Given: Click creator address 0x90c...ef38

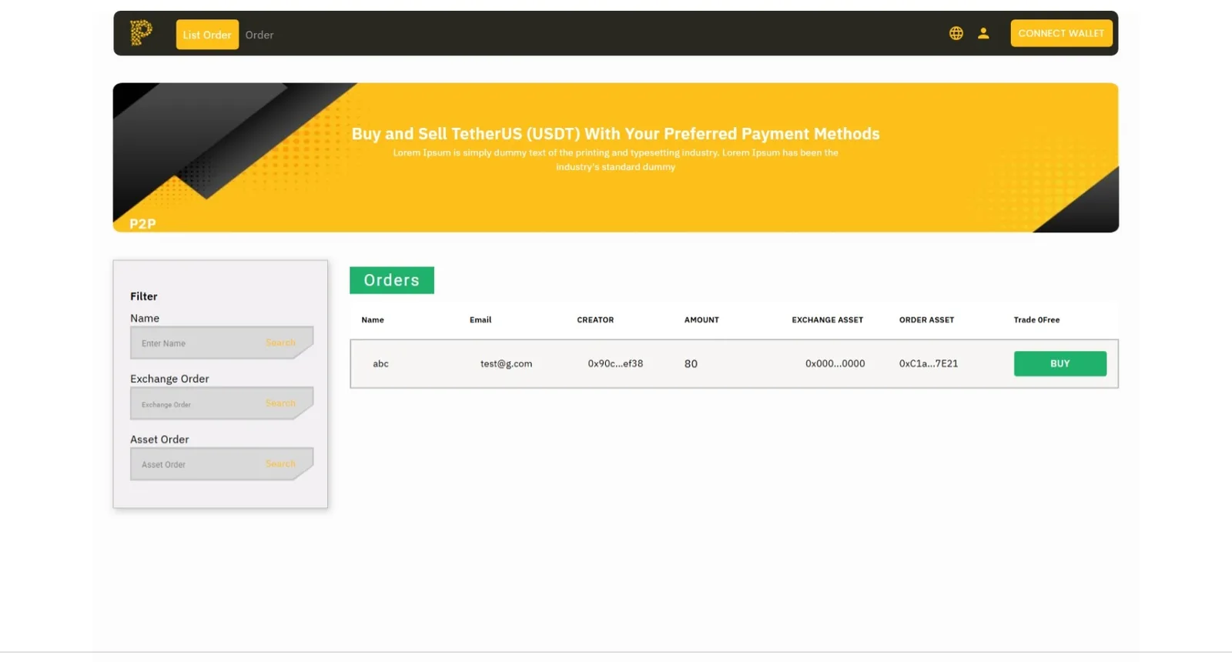Looking at the screenshot, I should click(x=615, y=363).
